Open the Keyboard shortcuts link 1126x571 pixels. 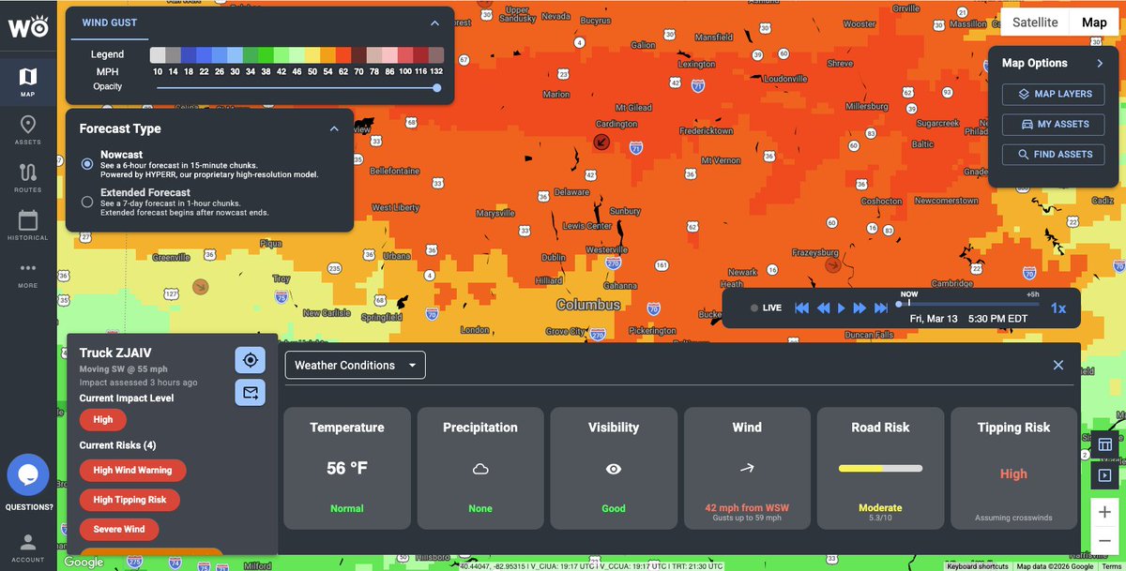pos(979,565)
